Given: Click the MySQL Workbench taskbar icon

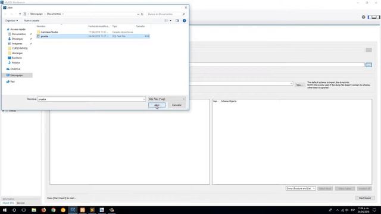Looking at the screenshot, I should click(73, 210).
